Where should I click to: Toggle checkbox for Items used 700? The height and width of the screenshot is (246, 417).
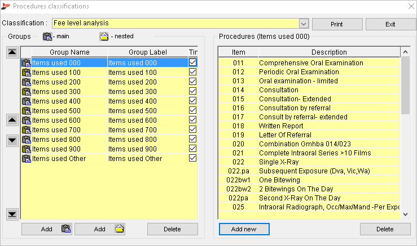(x=193, y=129)
